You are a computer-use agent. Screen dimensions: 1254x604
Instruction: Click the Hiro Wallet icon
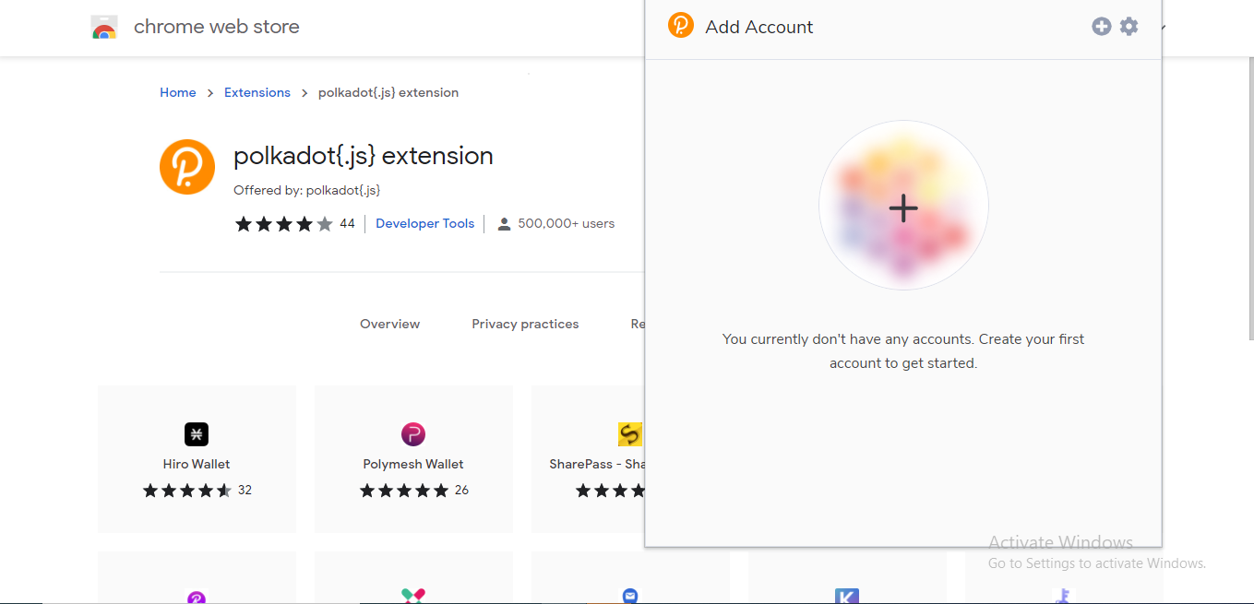pos(197,433)
